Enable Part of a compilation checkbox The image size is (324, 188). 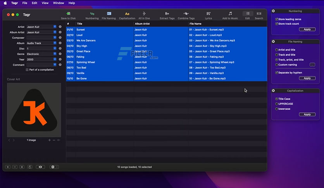coord(27,70)
